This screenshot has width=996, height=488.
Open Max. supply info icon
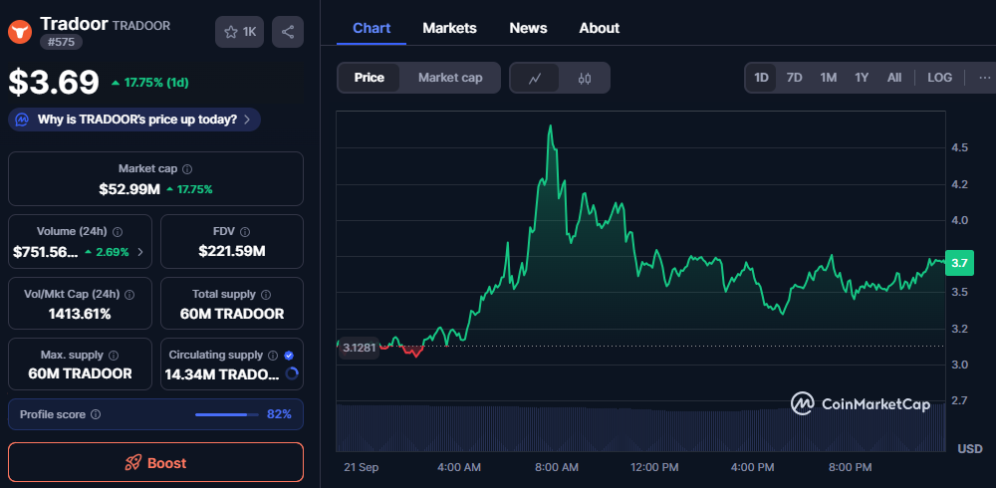click(114, 356)
